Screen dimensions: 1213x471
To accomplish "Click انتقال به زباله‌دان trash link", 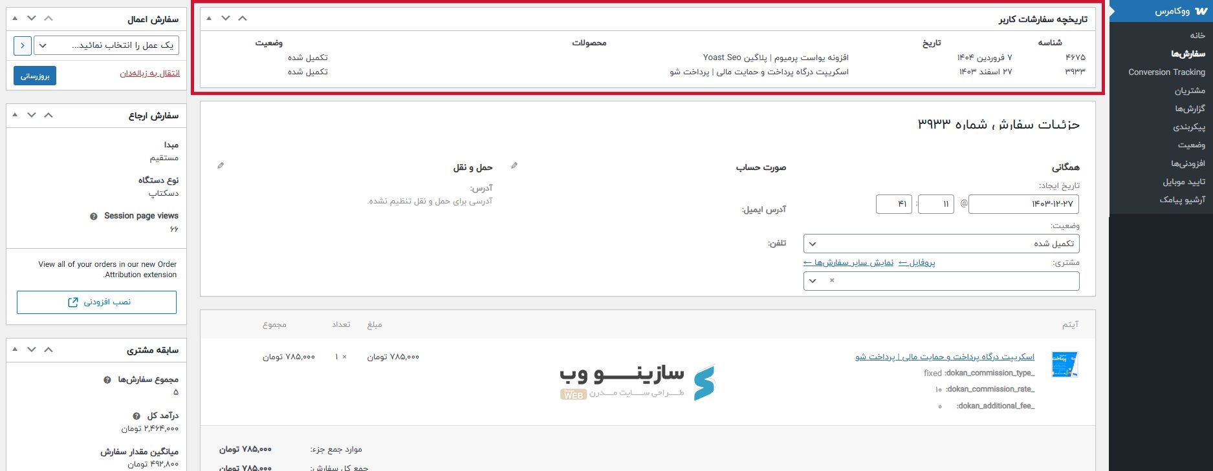I will click(150, 74).
